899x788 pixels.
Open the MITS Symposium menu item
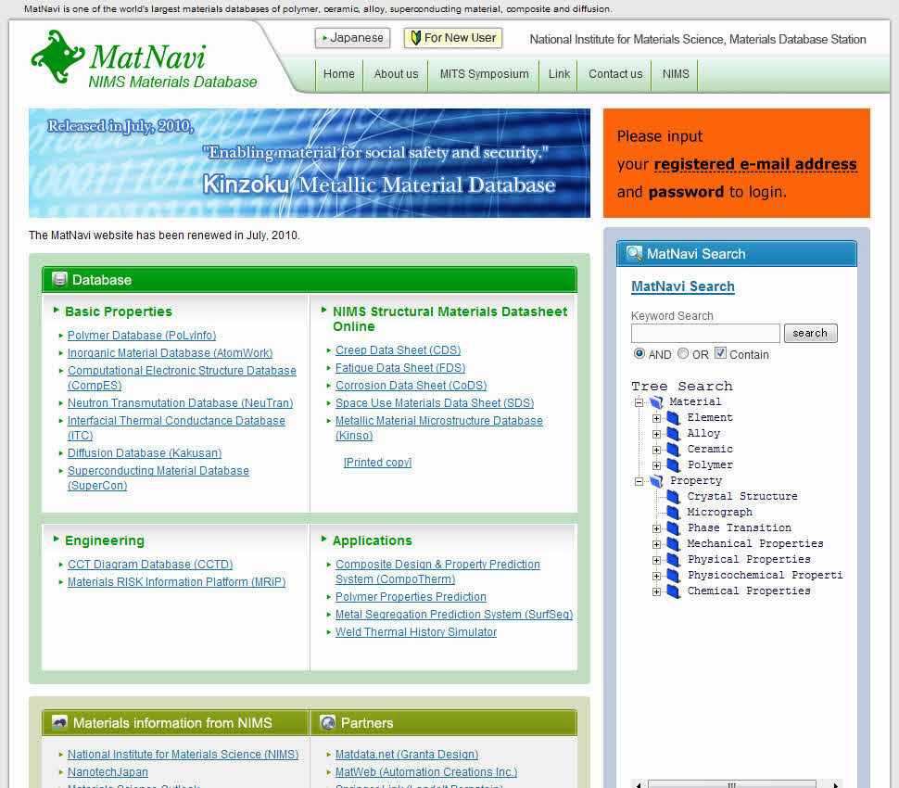click(484, 74)
